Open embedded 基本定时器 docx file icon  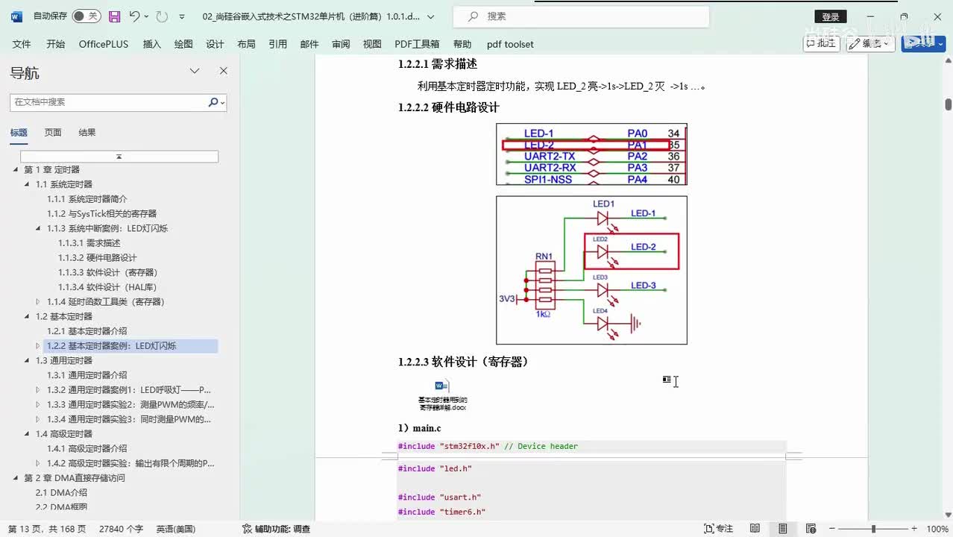(x=442, y=395)
